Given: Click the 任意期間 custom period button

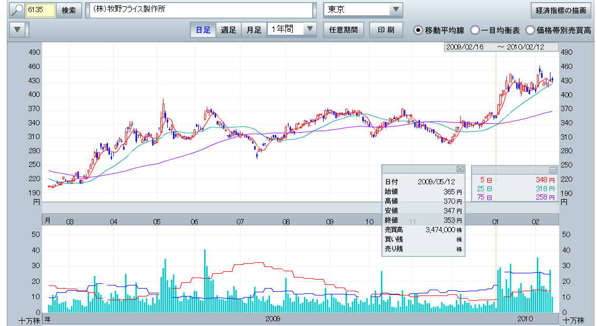Looking at the screenshot, I should [343, 29].
